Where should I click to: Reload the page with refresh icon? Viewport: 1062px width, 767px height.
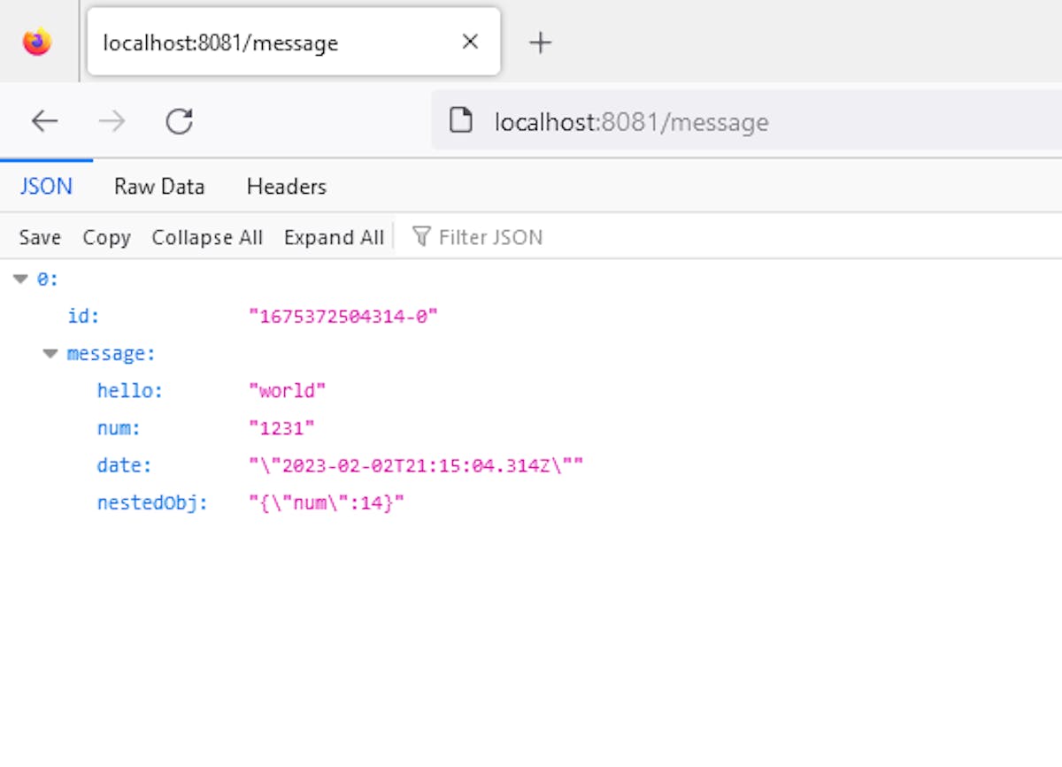[x=180, y=121]
